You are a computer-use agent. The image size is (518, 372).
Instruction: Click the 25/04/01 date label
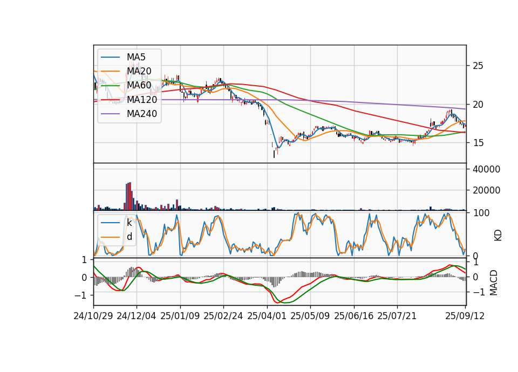click(x=267, y=316)
